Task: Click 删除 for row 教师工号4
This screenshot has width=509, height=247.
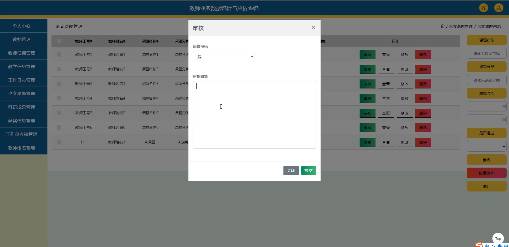Action: pos(423,99)
